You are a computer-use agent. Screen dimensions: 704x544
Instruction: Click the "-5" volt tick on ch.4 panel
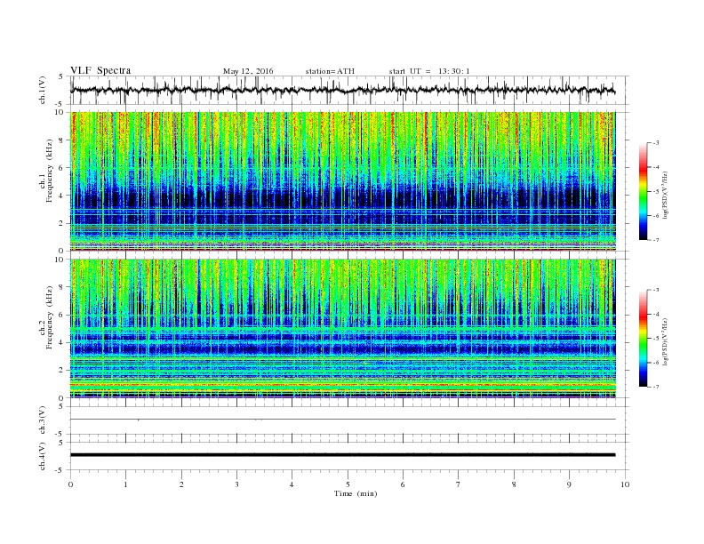tap(60, 470)
